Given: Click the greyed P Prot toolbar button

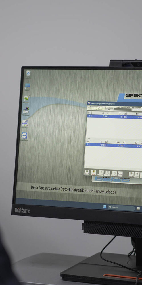Looking at the screenshot, I should coord(101,173).
